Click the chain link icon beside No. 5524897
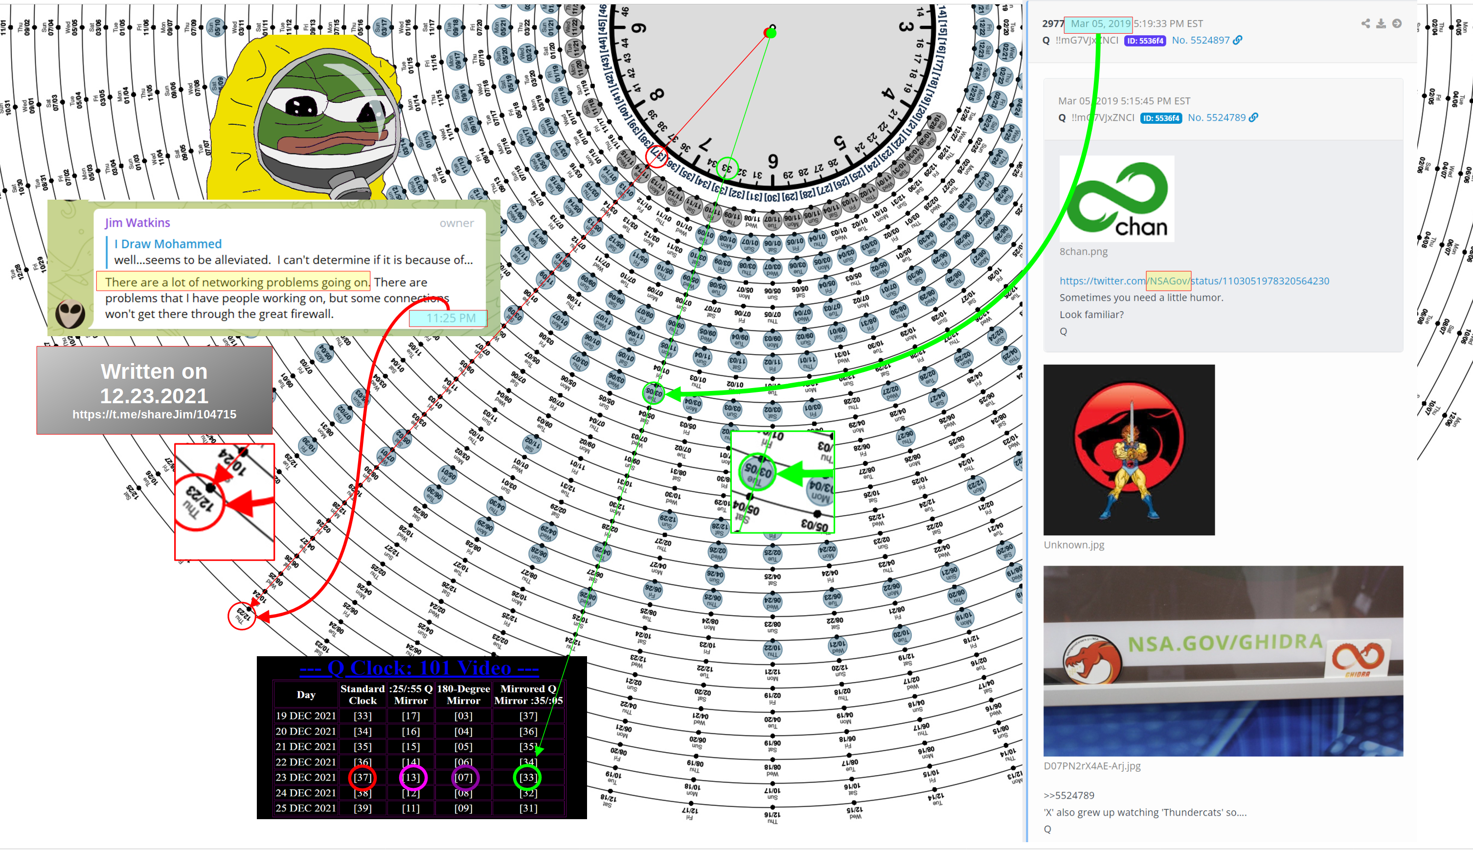1473x850 pixels. [x=1237, y=40]
